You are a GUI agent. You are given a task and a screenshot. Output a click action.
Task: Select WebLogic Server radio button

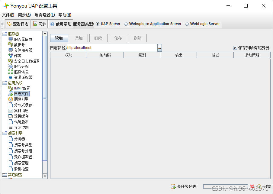click(187, 24)
